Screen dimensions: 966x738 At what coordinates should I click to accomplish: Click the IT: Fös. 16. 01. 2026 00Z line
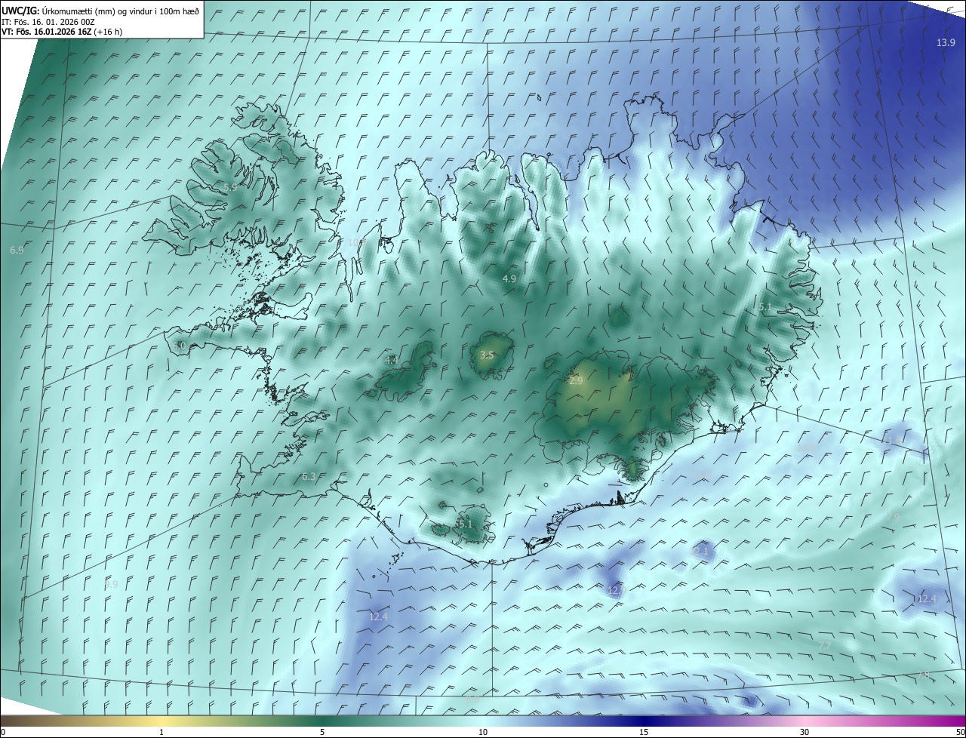[x=48, y=21]
